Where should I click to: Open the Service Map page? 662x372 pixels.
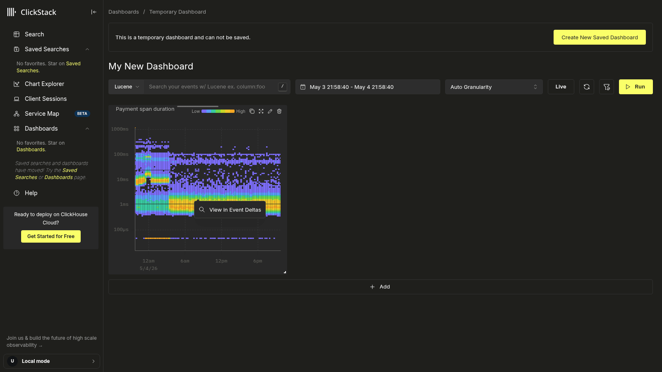[x=42, y=114]
